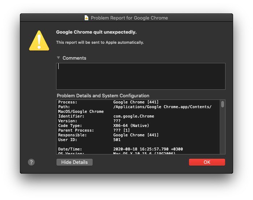The image size is (253, 200).
Task: Click the path '/Applications/Google Chrome.app/Contents/'
Action: click(162, 107)
